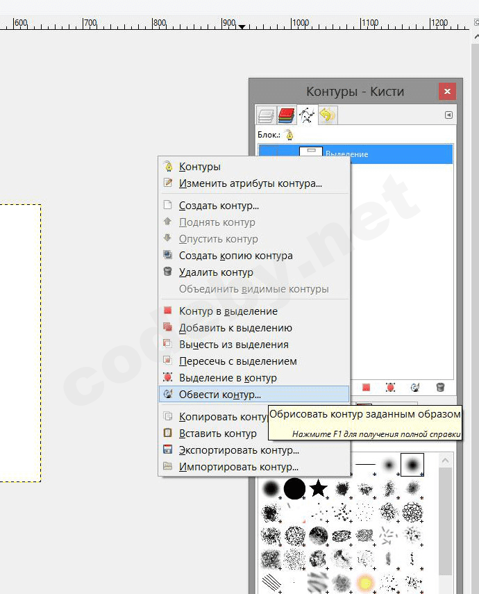The width and height of the screenshot is (479, 594).
Task: Click the Опустить контур menu entry
Action: click(253, 239)
